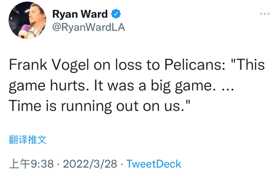Open the TweetDeck source link
Viewport: 280px width, 170px height.
pos(154,164)
